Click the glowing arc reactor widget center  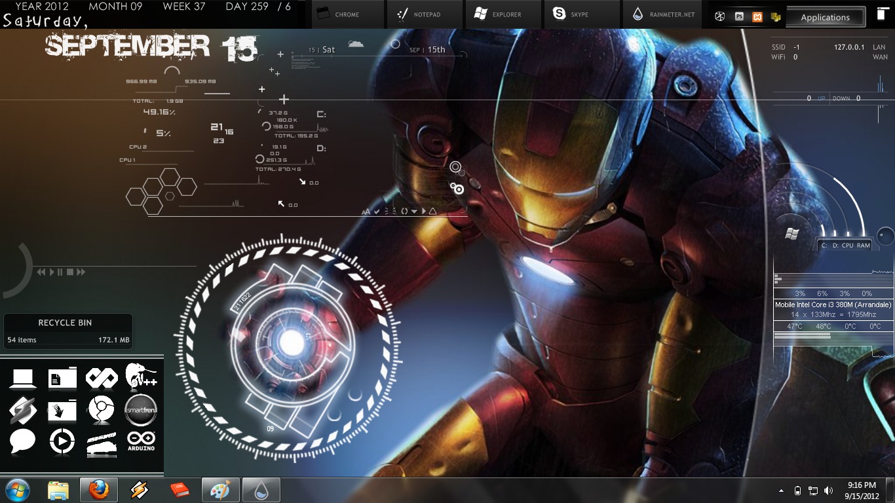pos(292,342)
